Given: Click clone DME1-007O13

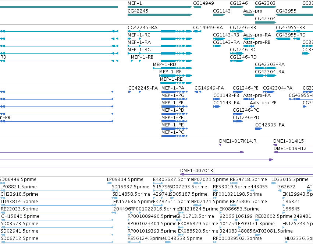Looking at the screenshot, I should (x=246, y=174).
